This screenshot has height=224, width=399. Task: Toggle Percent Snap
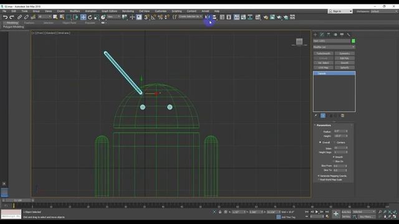click(x=160, y=17)
